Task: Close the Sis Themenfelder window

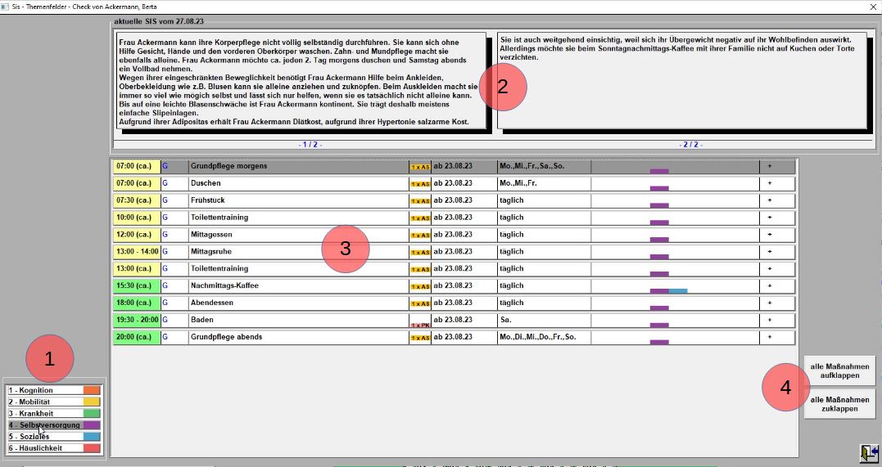Action: click(872, 7)
